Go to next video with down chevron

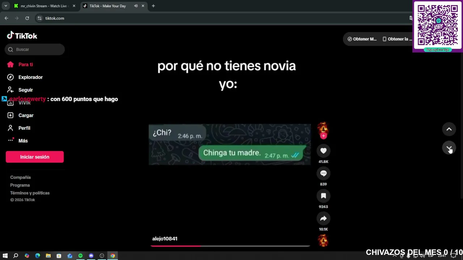point(449,148)
